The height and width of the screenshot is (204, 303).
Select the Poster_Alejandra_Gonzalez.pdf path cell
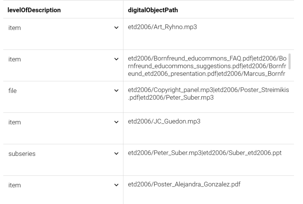(x=208, y=190)
